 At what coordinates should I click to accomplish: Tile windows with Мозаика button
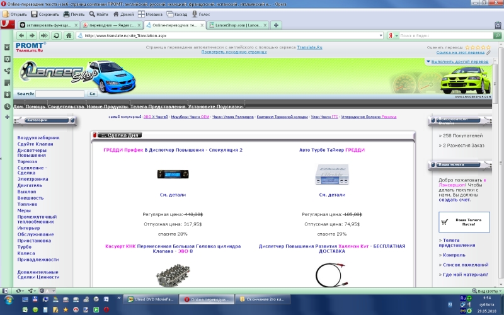150,14
